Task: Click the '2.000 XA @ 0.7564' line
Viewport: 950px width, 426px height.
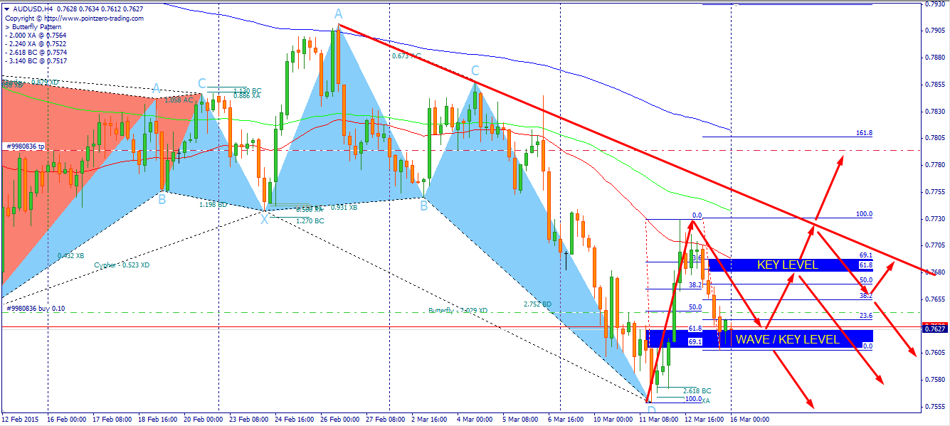Action: pyautogui.click(x=36, y=35)
